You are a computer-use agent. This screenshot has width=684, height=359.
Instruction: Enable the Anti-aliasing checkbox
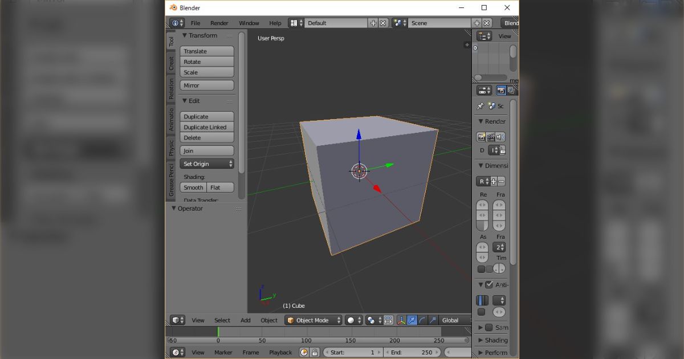(x=487, y=284)
